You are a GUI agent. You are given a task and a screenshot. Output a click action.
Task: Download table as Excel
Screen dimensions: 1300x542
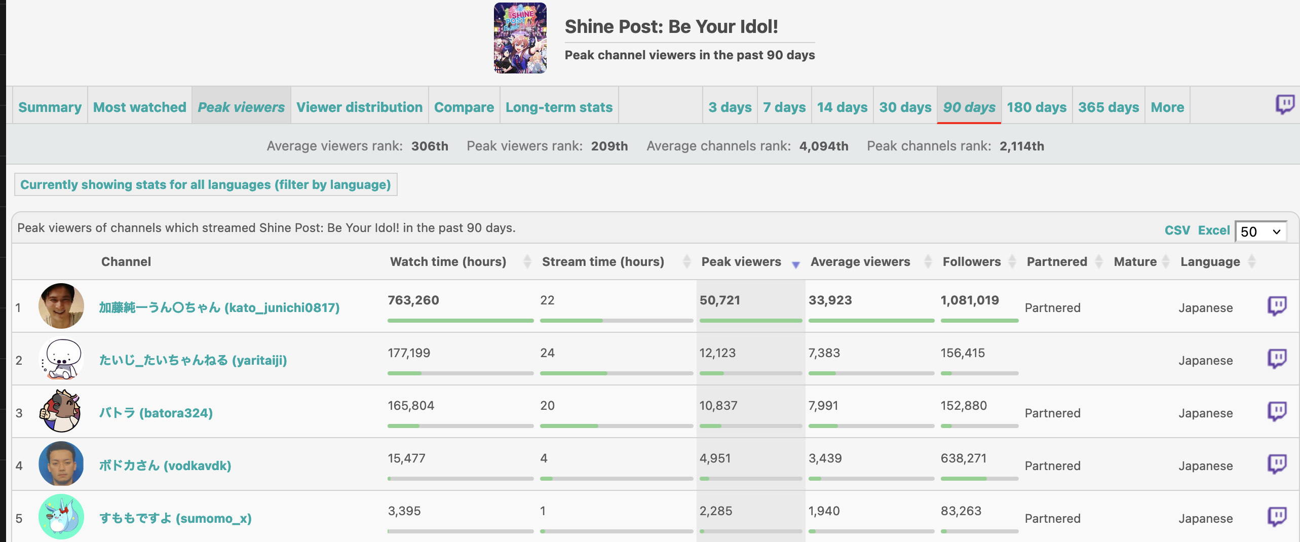coord(1214,230)
